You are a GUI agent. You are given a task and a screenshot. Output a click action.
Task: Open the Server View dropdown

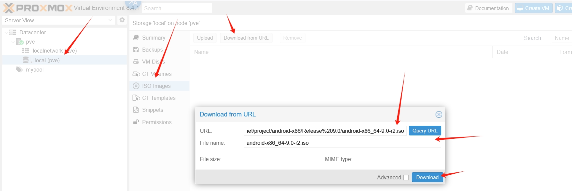(110, 20)
